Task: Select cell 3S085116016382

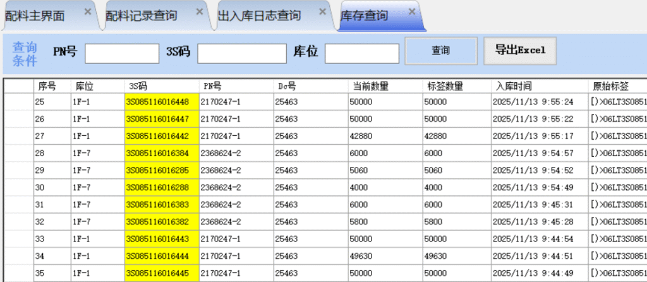Action: tap(162, 222)
